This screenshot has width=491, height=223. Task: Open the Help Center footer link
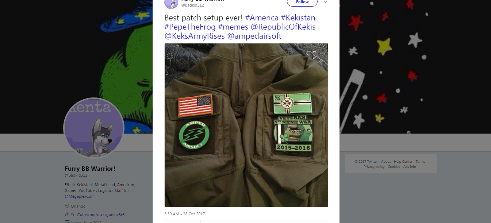pyautogui.click(x=403, y=162)
